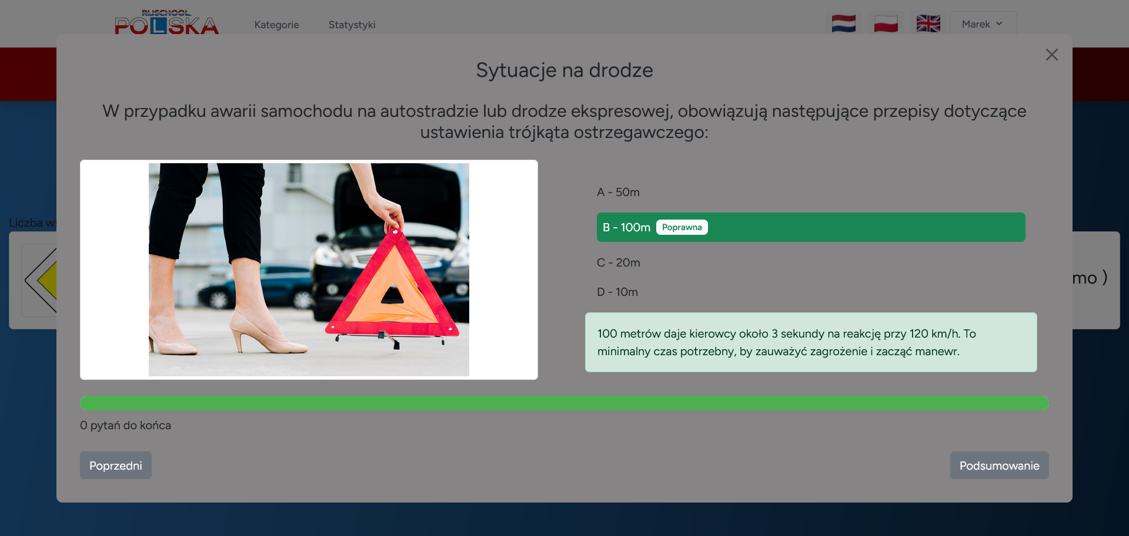1129x536 pixels.
Task: Open the Kategorie menu item
Action: [276, 25]
